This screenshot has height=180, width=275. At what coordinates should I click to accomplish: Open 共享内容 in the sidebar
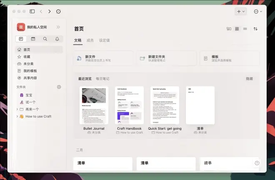39,78
